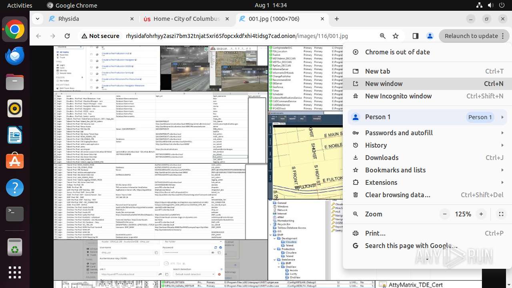Open Thunderbird mail from the dock

click(15, 56)
